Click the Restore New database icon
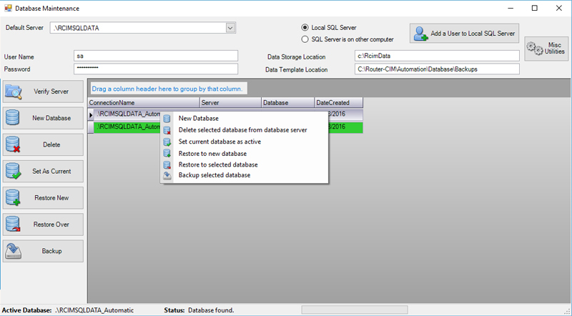 (x=14, y=198)
